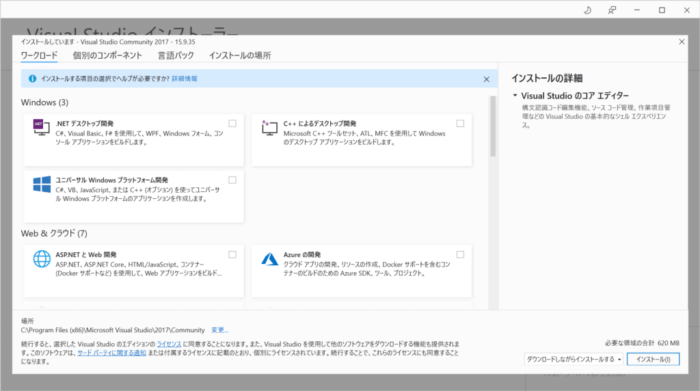The image size is (700, 391).
Task: Switch to the 個別のコンポーネント tab
Action: tap(107, 55)
